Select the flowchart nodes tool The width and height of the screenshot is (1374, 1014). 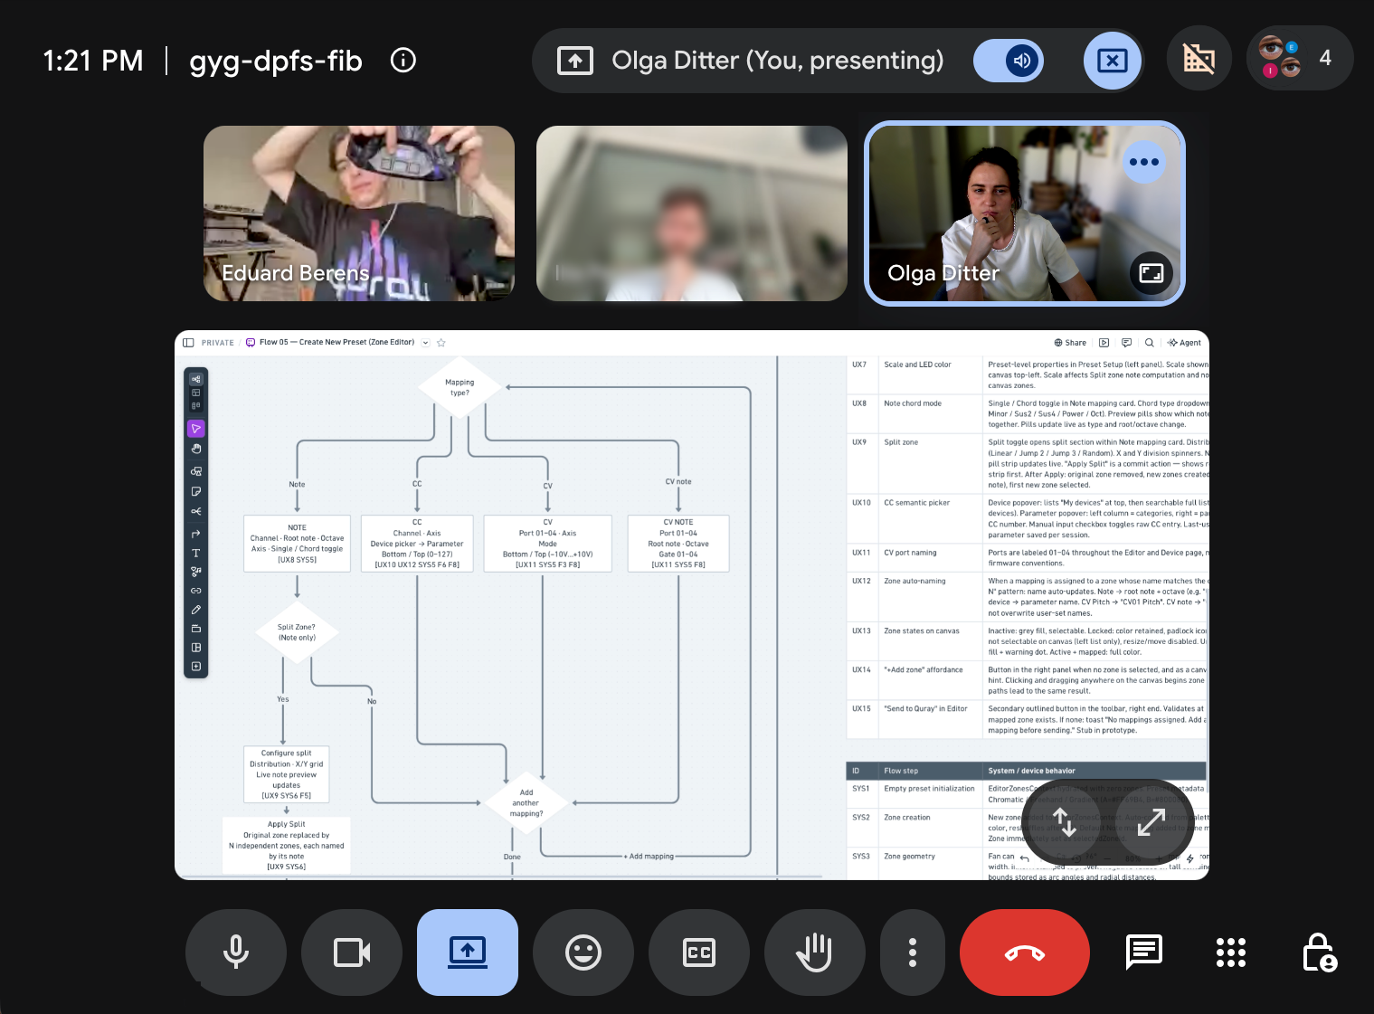pyautogui.click(x=196, y=572)
